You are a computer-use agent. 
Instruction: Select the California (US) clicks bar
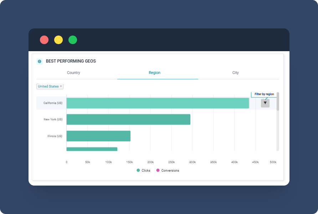(x=157, y=103)
